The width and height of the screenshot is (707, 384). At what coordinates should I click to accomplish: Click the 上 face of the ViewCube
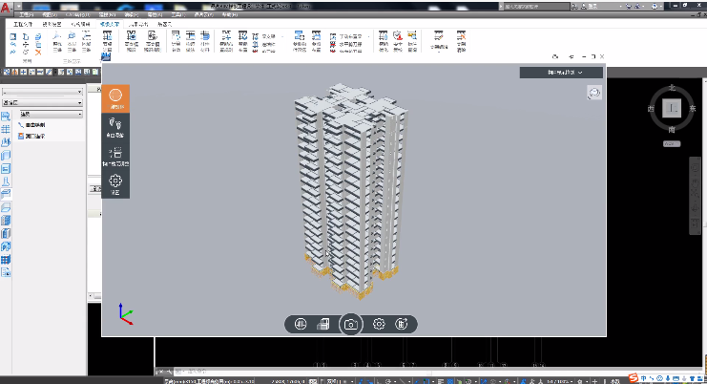point(672,108)
